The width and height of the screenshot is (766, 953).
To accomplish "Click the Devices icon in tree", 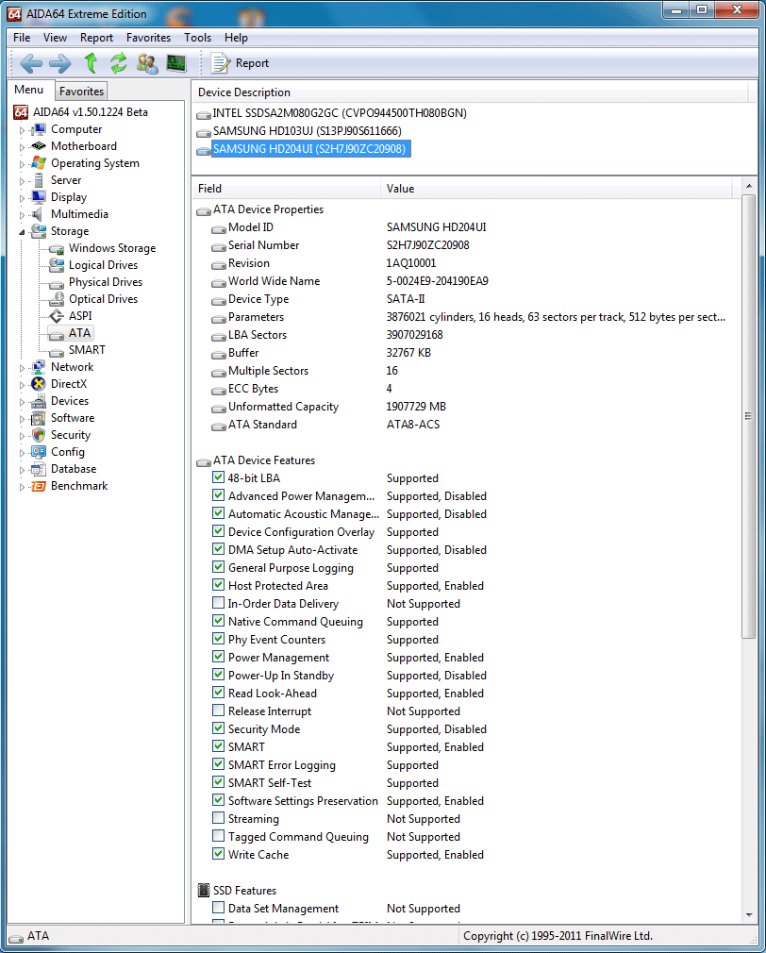I will (x=39, y=401).
